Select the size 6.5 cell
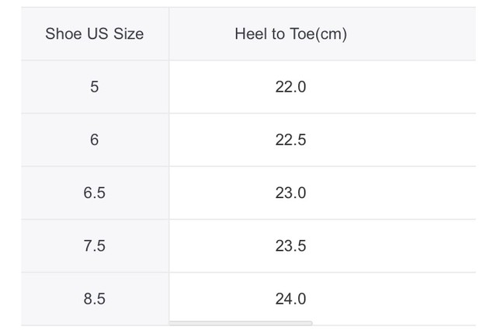Viewport: 497px width, 330px height. (x=95, y=193)
